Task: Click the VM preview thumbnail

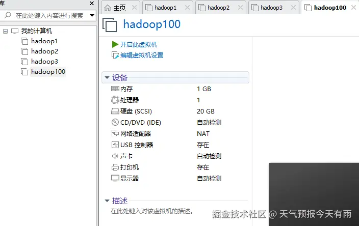Action: (314, 194)
